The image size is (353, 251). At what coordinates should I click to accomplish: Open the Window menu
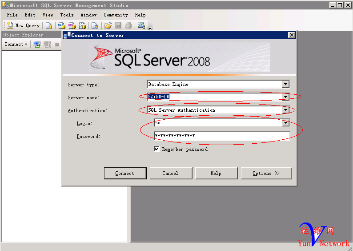coord(89,15)
